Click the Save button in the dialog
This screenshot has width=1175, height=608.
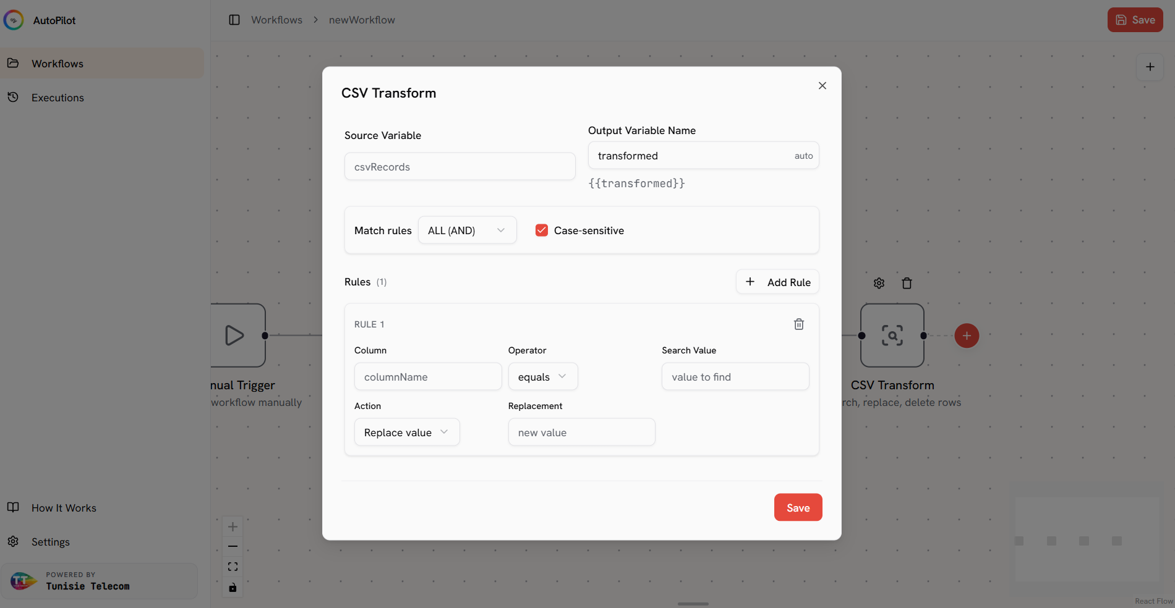tap(798, 508)
